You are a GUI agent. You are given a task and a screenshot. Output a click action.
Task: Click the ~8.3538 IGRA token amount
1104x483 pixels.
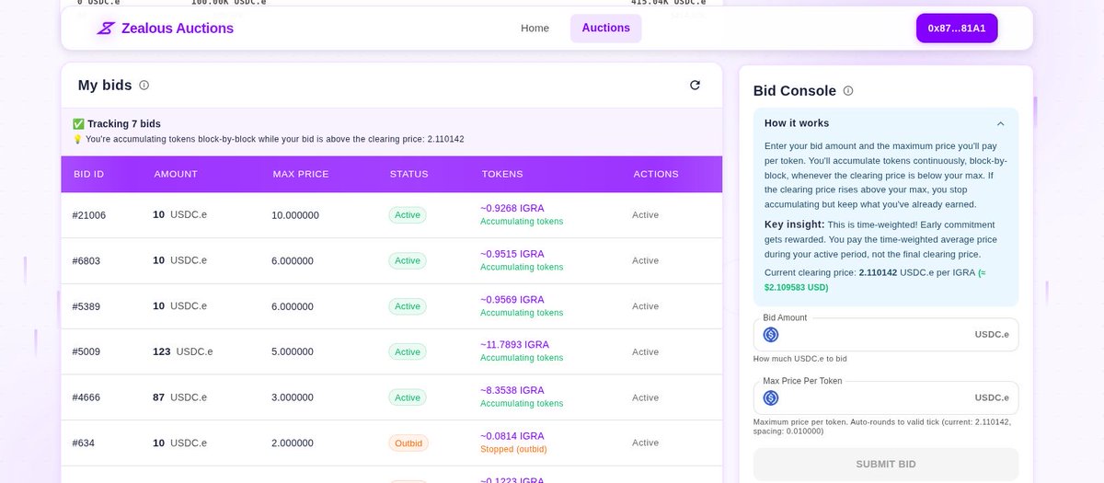512,390
